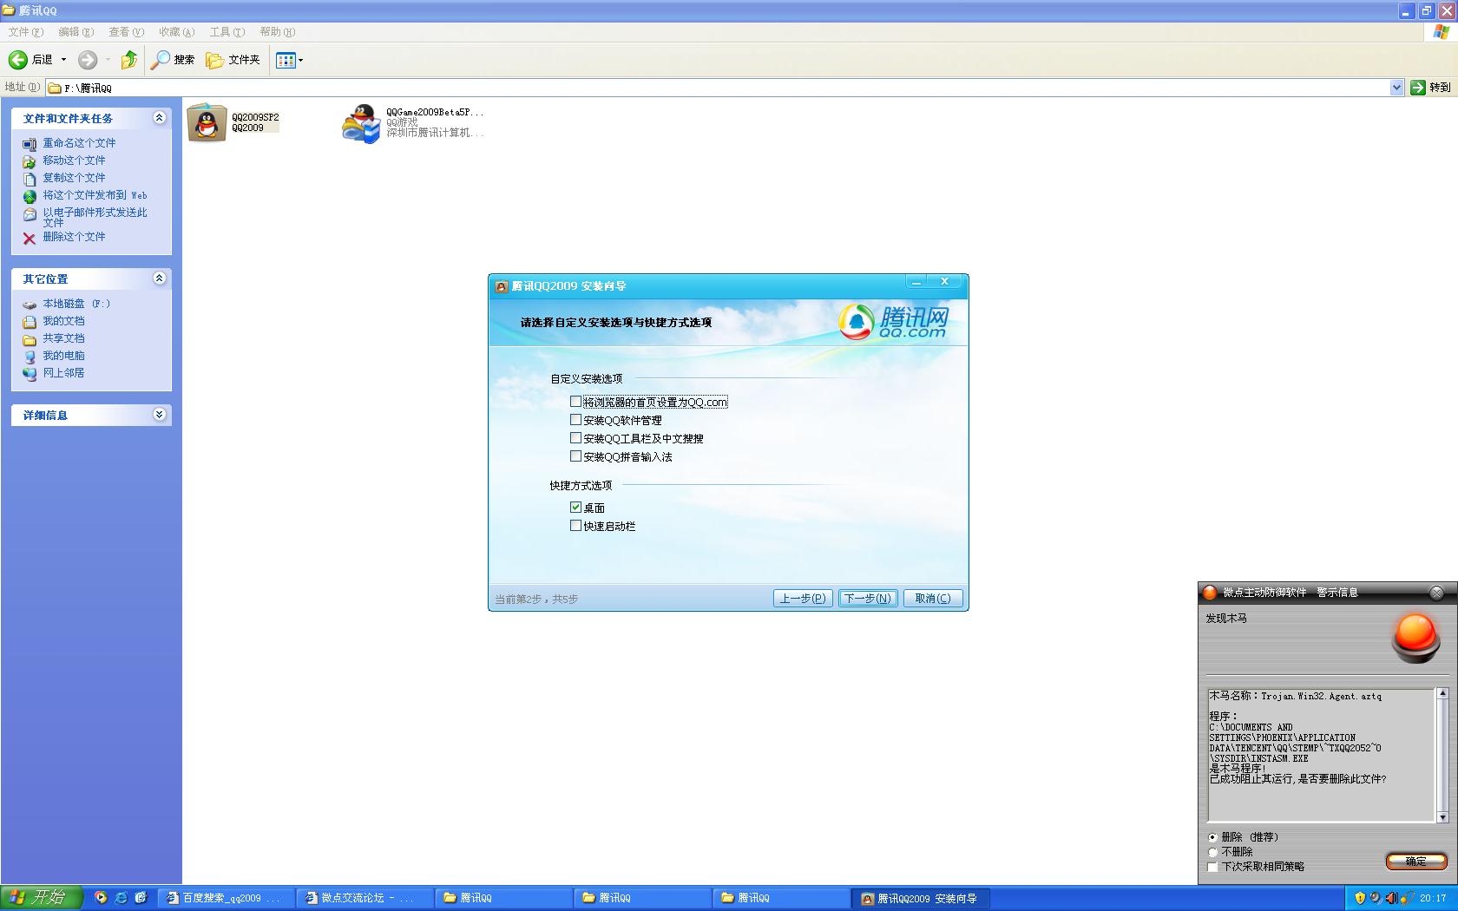Click the yellow security shield tray icon
This screenshot has width=1458, height=911.
[1360, 898]
